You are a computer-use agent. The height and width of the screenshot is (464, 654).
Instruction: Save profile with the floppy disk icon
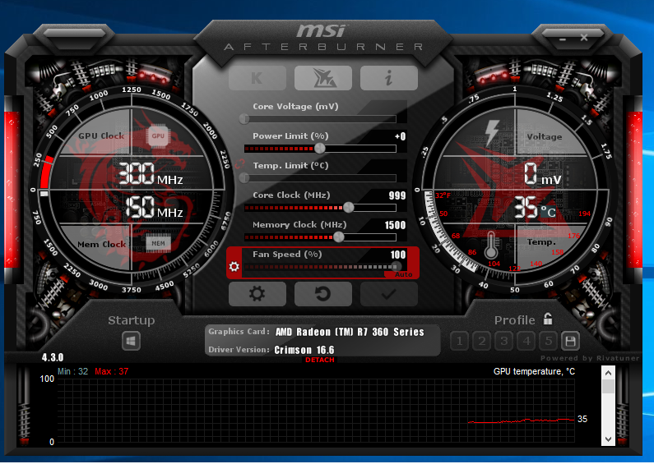pyautogui.click(x=571, y=342)
